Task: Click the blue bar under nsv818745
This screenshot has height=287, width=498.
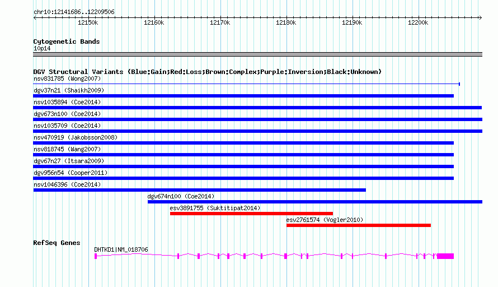Action: click(243, 155)
